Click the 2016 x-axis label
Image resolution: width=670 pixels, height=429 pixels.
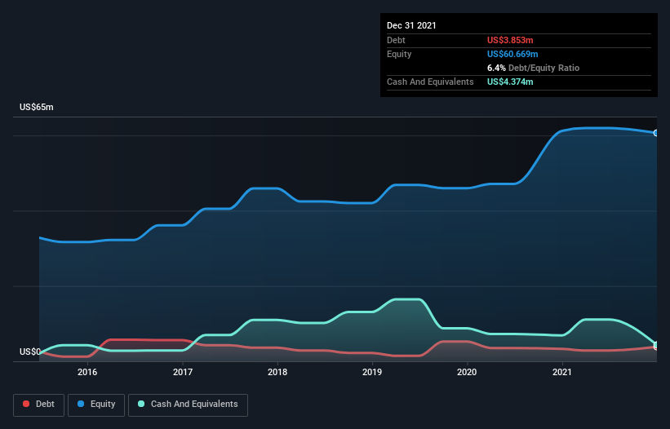click(x=87, y=372)
